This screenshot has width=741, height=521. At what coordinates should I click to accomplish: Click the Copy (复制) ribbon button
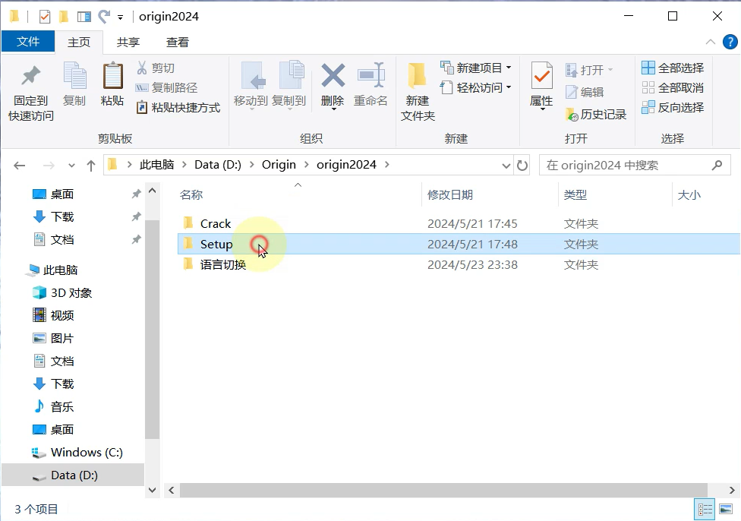tap(74, 85)
